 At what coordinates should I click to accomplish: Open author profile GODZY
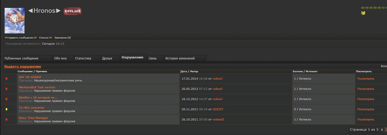pos(218,109)
